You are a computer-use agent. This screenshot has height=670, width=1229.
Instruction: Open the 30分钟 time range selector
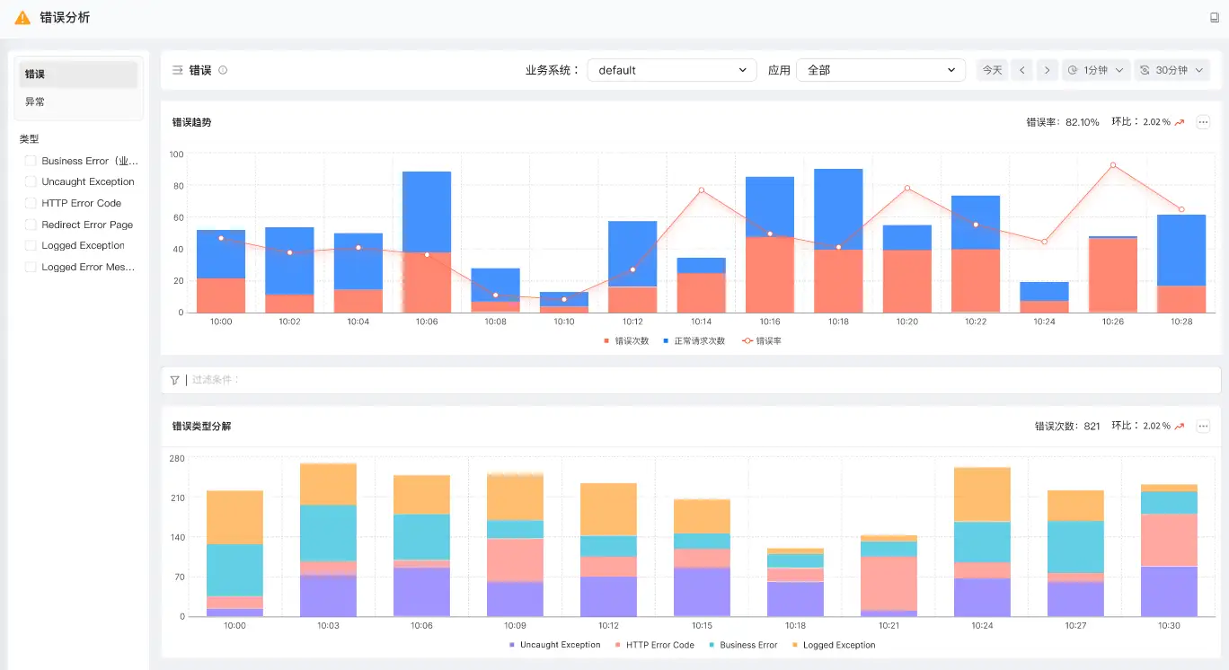coord(1172,70)
